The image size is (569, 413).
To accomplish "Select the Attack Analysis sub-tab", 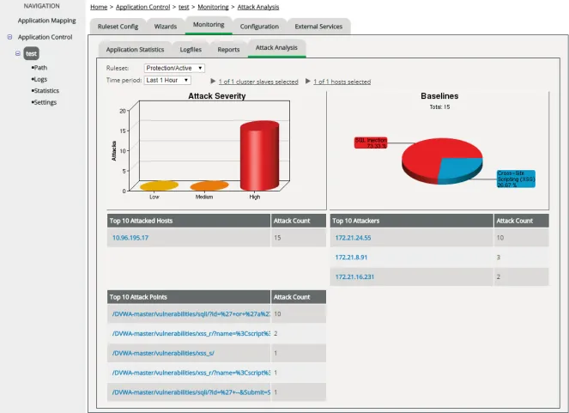I will (x=276, y=48).
